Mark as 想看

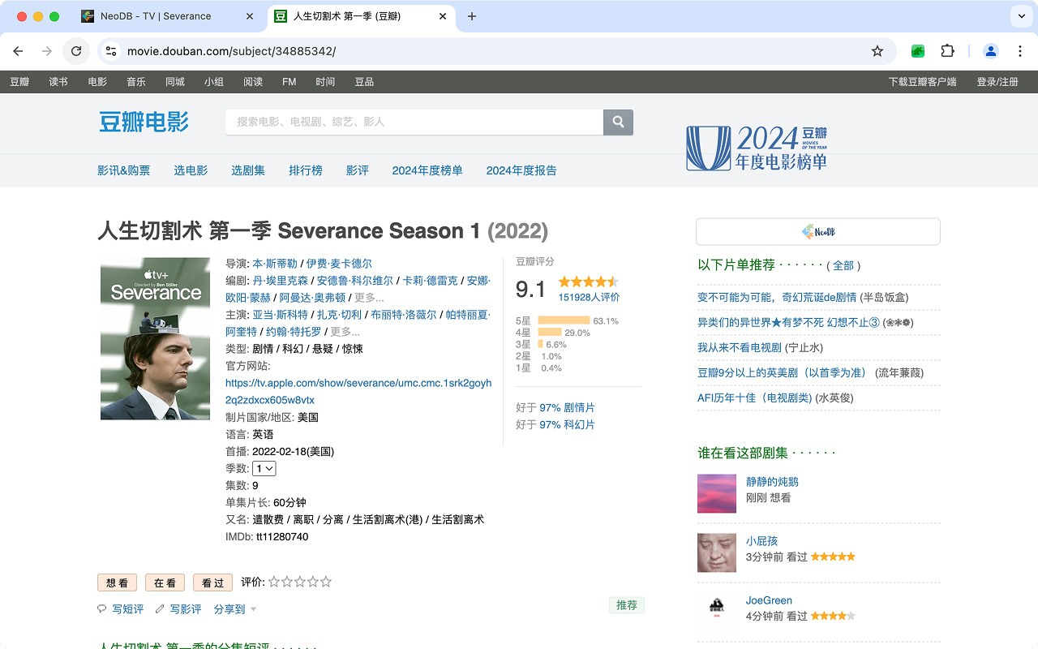(118, 582)
